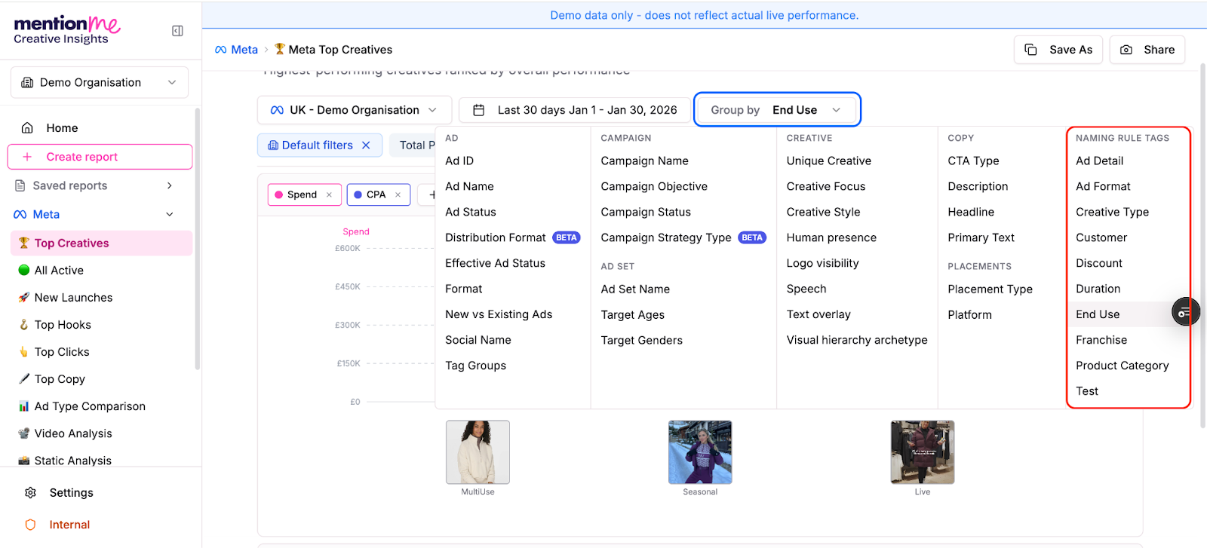Click the Seasonal creative thumbnail
Screen dimensions: 1207x548
point(700,452)
